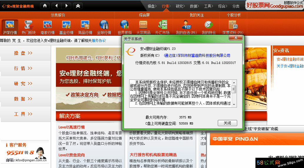304x168 pixels.
Task: Click the 95511 转 8 hotline number
Action: click(x=20, y=153)
